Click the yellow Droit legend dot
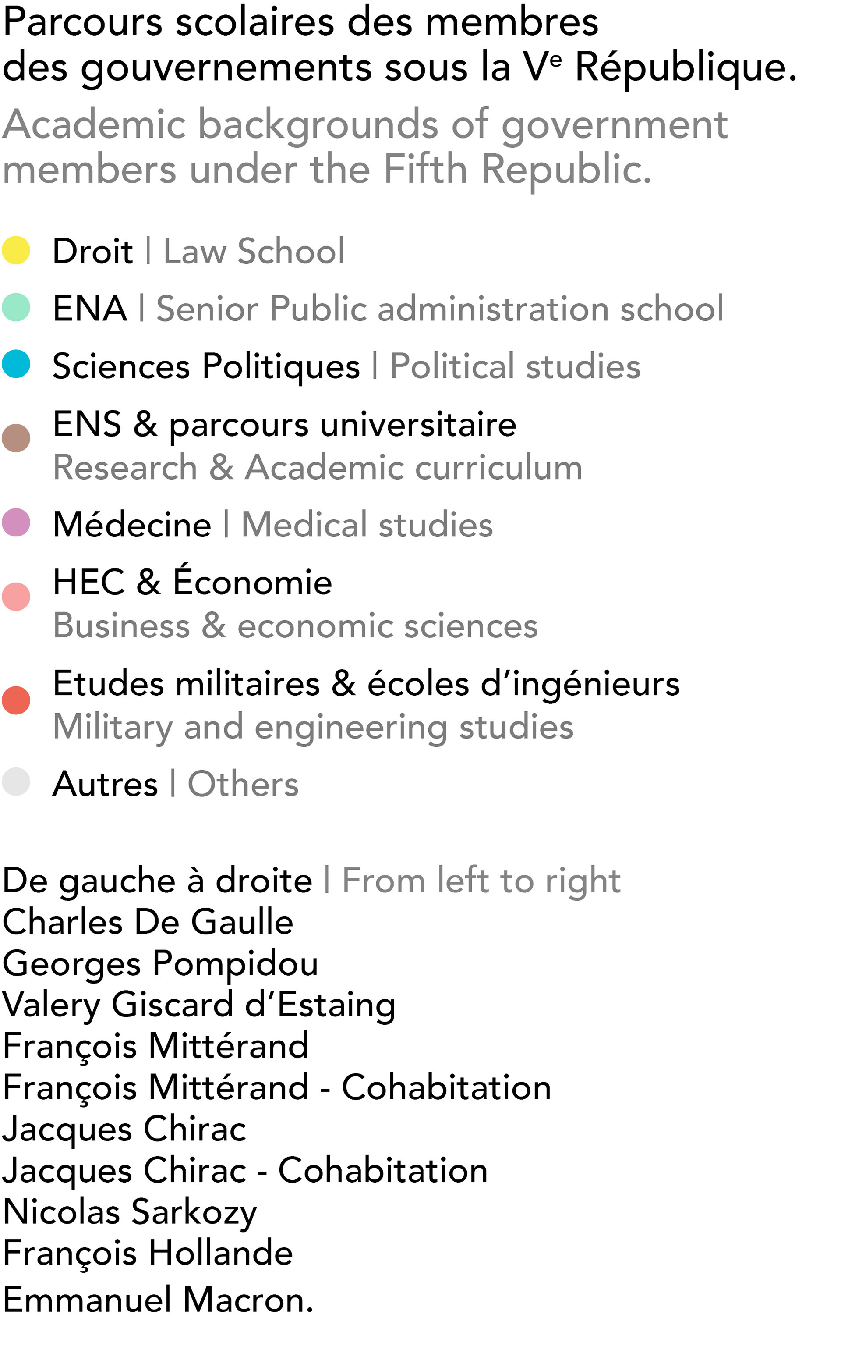The image size is (841, 1364). pos(16,250)
